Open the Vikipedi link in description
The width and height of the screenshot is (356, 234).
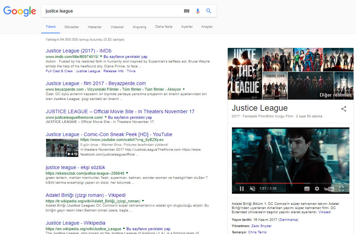[325, 212]
